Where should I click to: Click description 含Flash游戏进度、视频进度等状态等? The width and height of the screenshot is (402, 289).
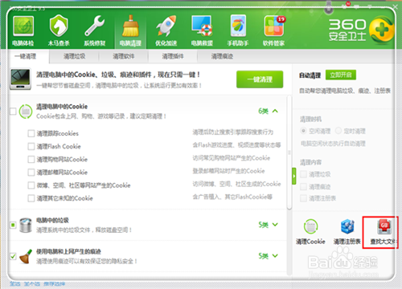[x=236, y=145]
